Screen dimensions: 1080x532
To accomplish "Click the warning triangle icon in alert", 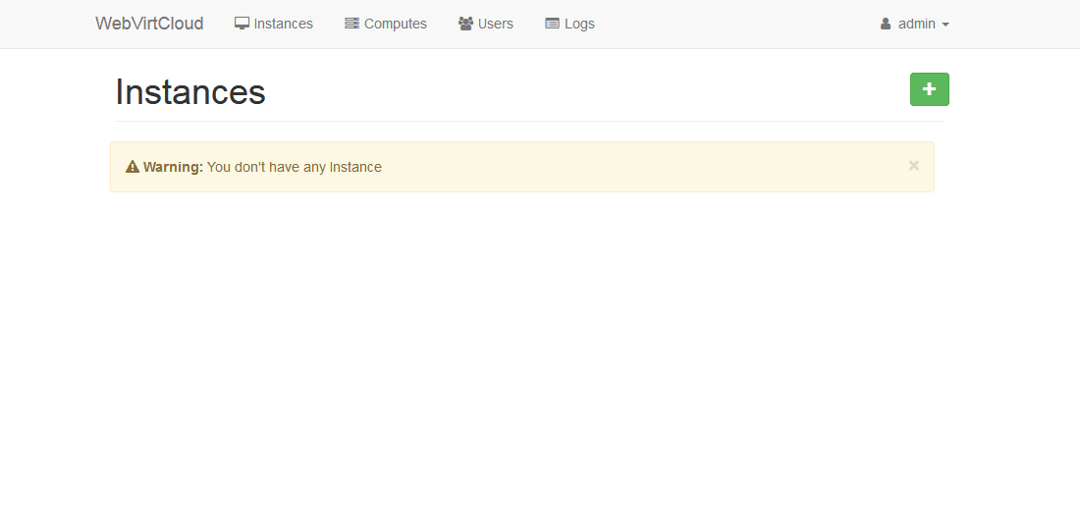I will (x=133, y=167).
